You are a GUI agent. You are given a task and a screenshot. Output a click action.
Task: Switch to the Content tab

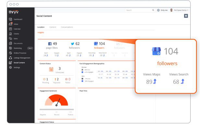click(x=53, y=27)
